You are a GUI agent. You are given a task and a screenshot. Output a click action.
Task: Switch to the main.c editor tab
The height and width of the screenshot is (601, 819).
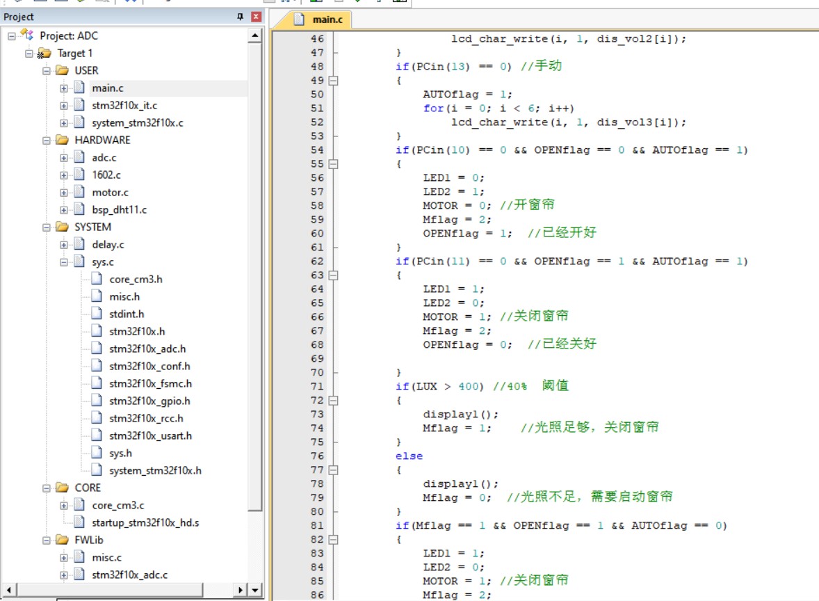(x=327, y=20)
